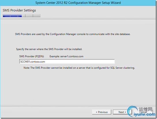157x119 pixels.
Task: Select the 'SMS Provider Settings' heading
Action: pos(19,10)
